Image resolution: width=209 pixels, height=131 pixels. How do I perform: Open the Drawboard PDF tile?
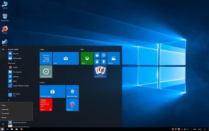(x=46, y=72)
